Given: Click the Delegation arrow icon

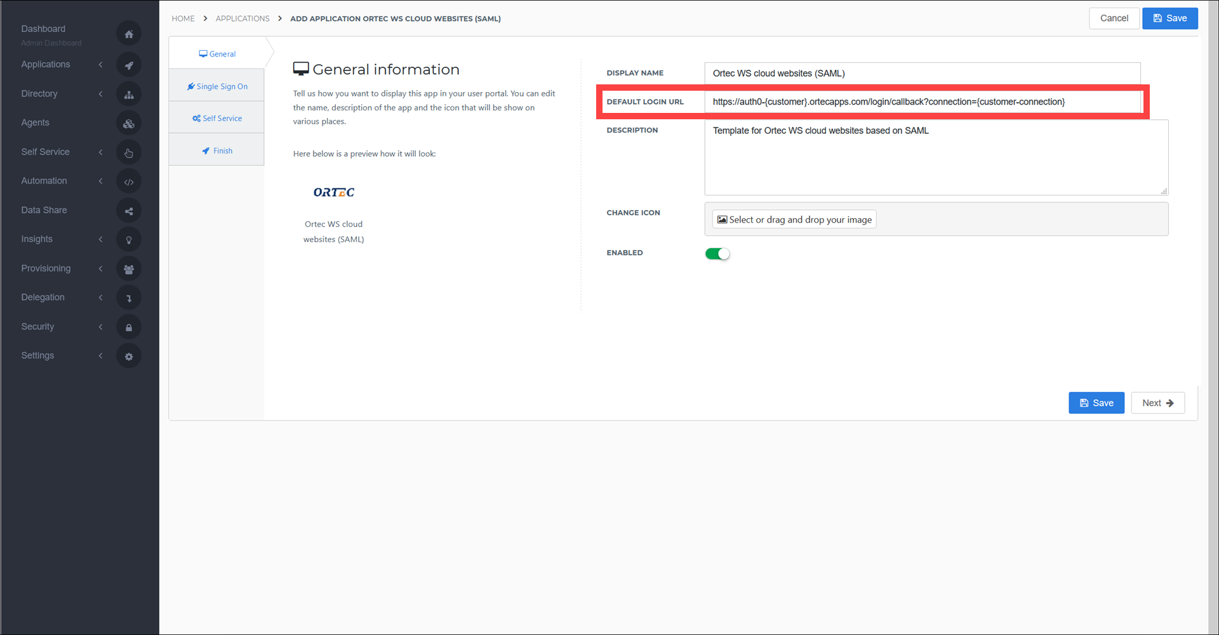Looking at the screenshot, I should 129,298.
